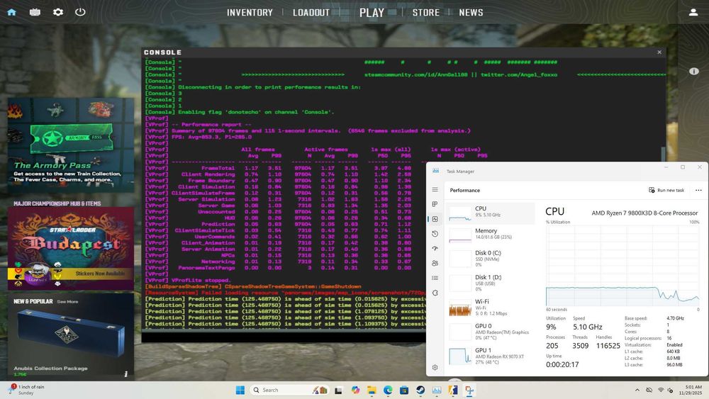
Task: Click the 0:00:20:17 up time value
Action: pos(562,365)
